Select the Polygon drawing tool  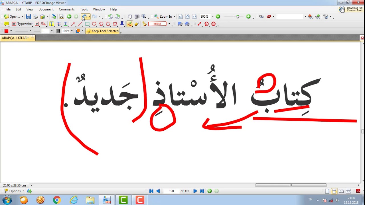pyautogui.click(x=108, y=24)
